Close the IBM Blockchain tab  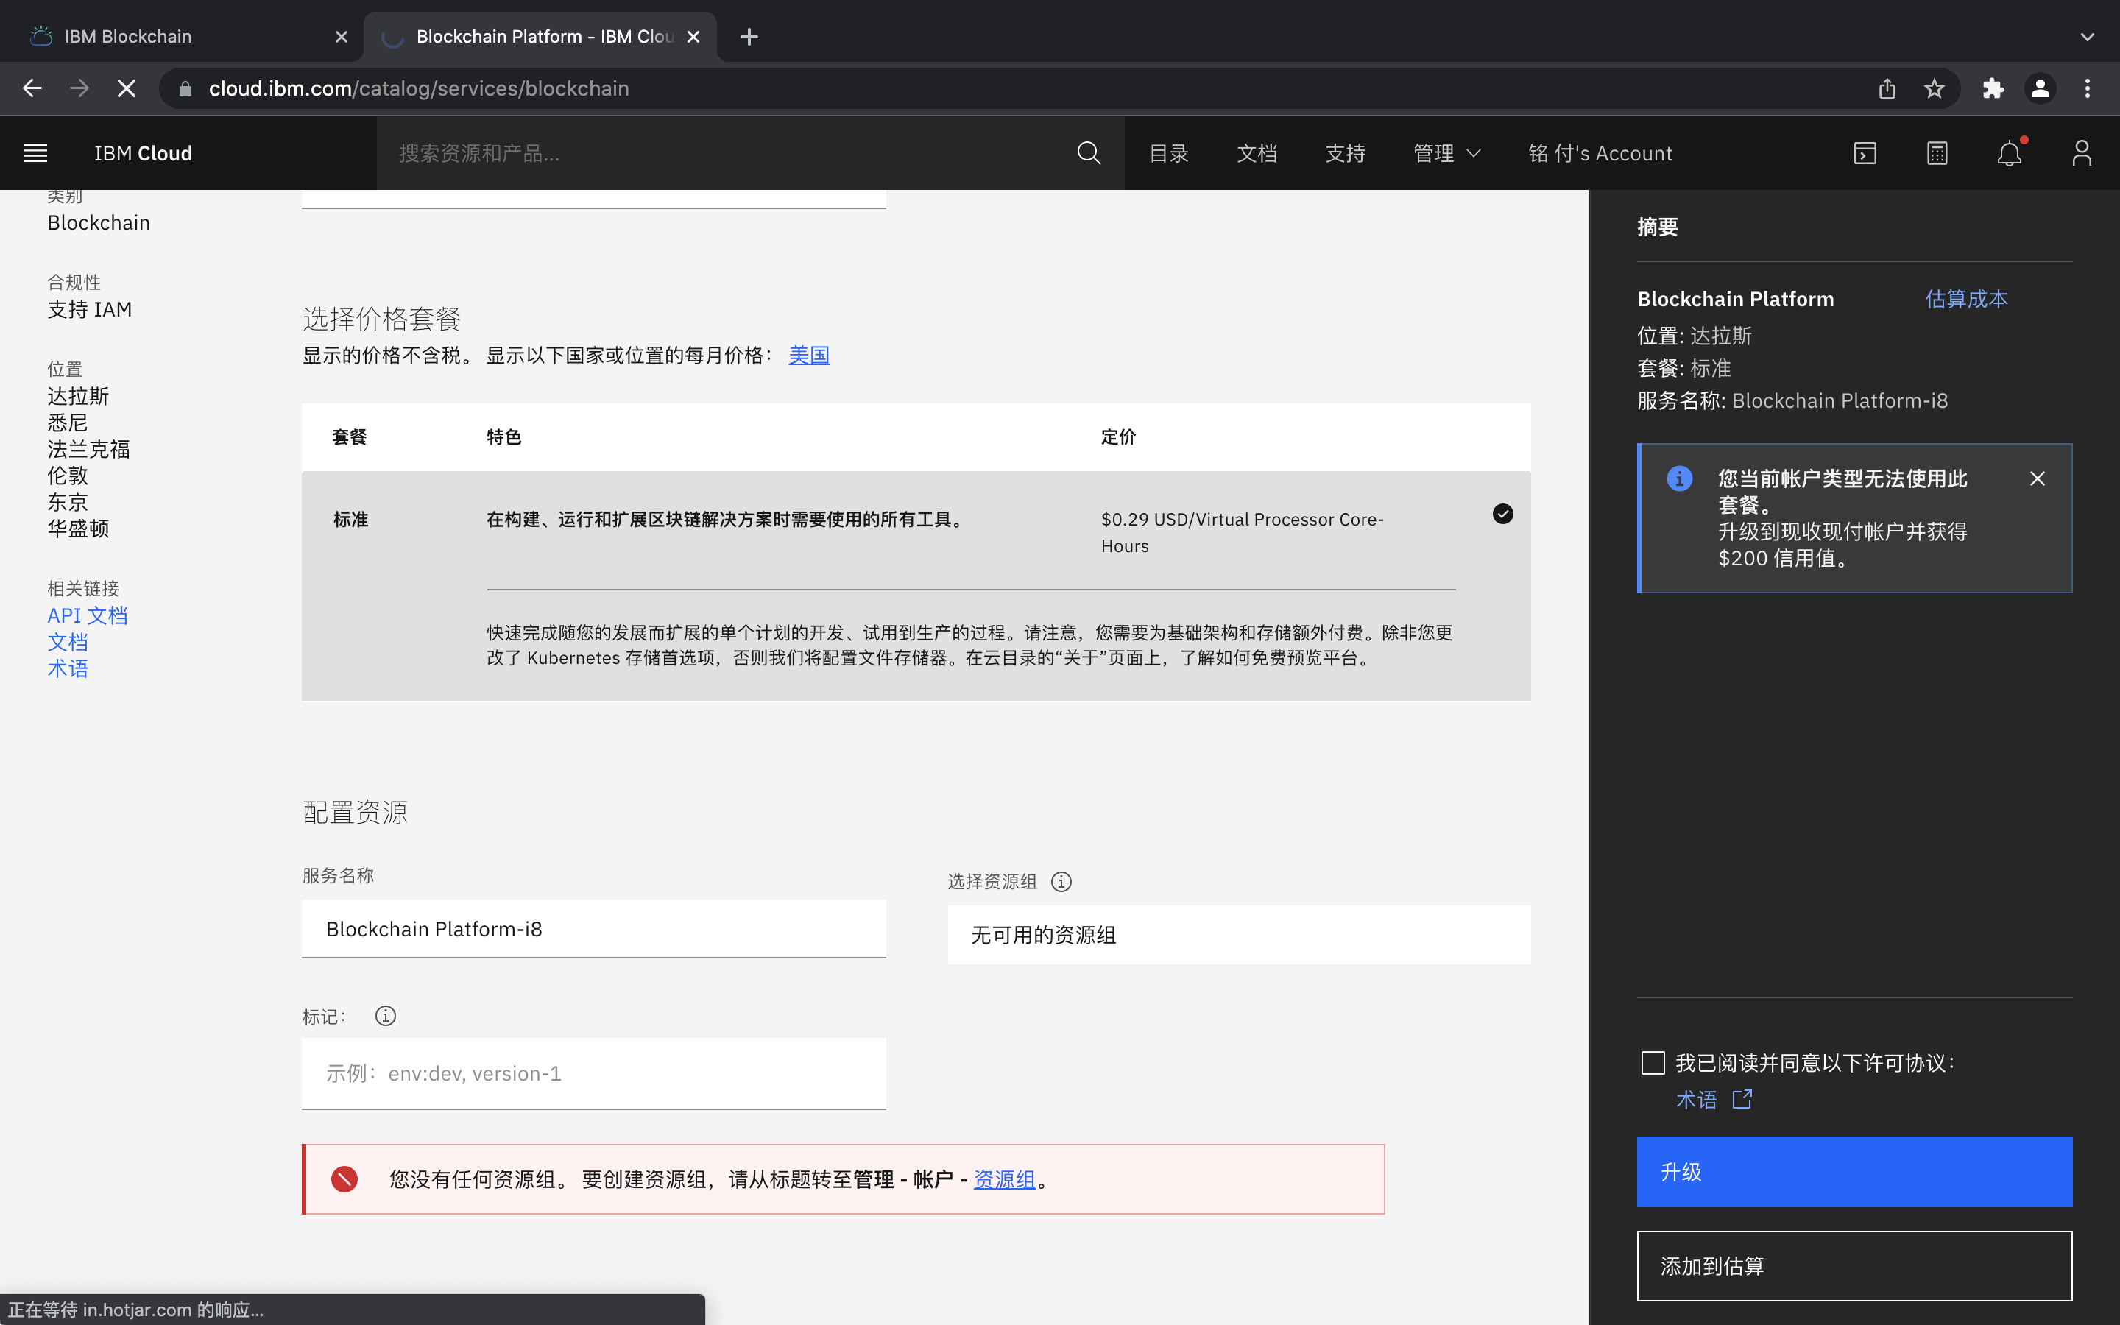click(x=342, y=37)
